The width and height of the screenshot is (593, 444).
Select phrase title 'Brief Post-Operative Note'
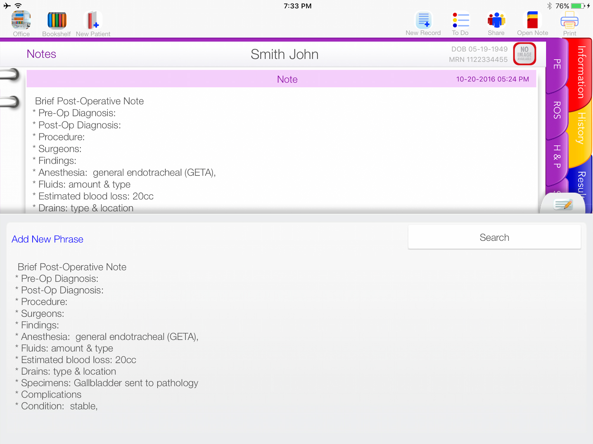pyautogui.click(x=72, y=267)
